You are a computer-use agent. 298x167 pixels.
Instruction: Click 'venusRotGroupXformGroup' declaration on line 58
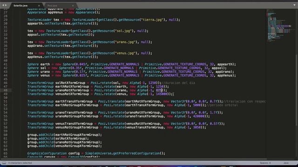coord(77,128)
